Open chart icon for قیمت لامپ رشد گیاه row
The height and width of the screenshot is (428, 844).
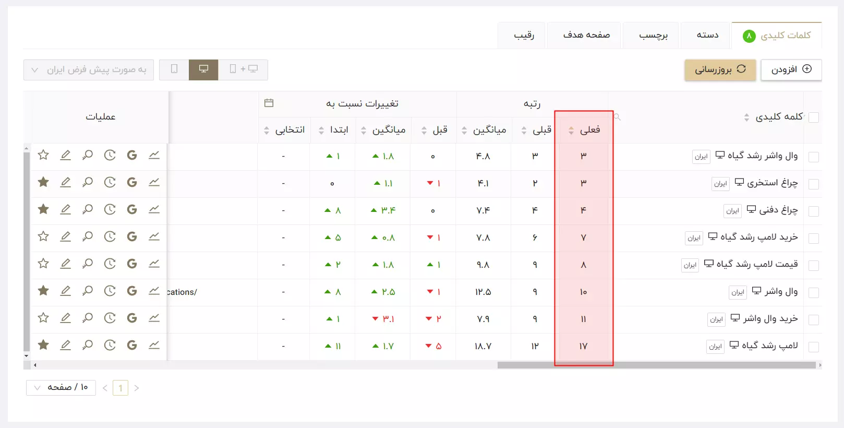point(154,264)
